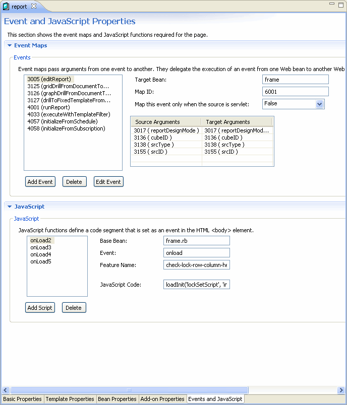Click source argument 3138 ( srcType )

click(166, 145)
